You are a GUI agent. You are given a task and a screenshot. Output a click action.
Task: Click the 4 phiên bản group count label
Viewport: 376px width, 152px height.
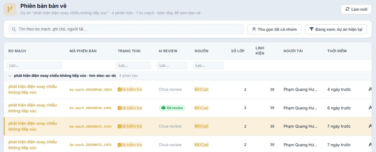[129, 76]
